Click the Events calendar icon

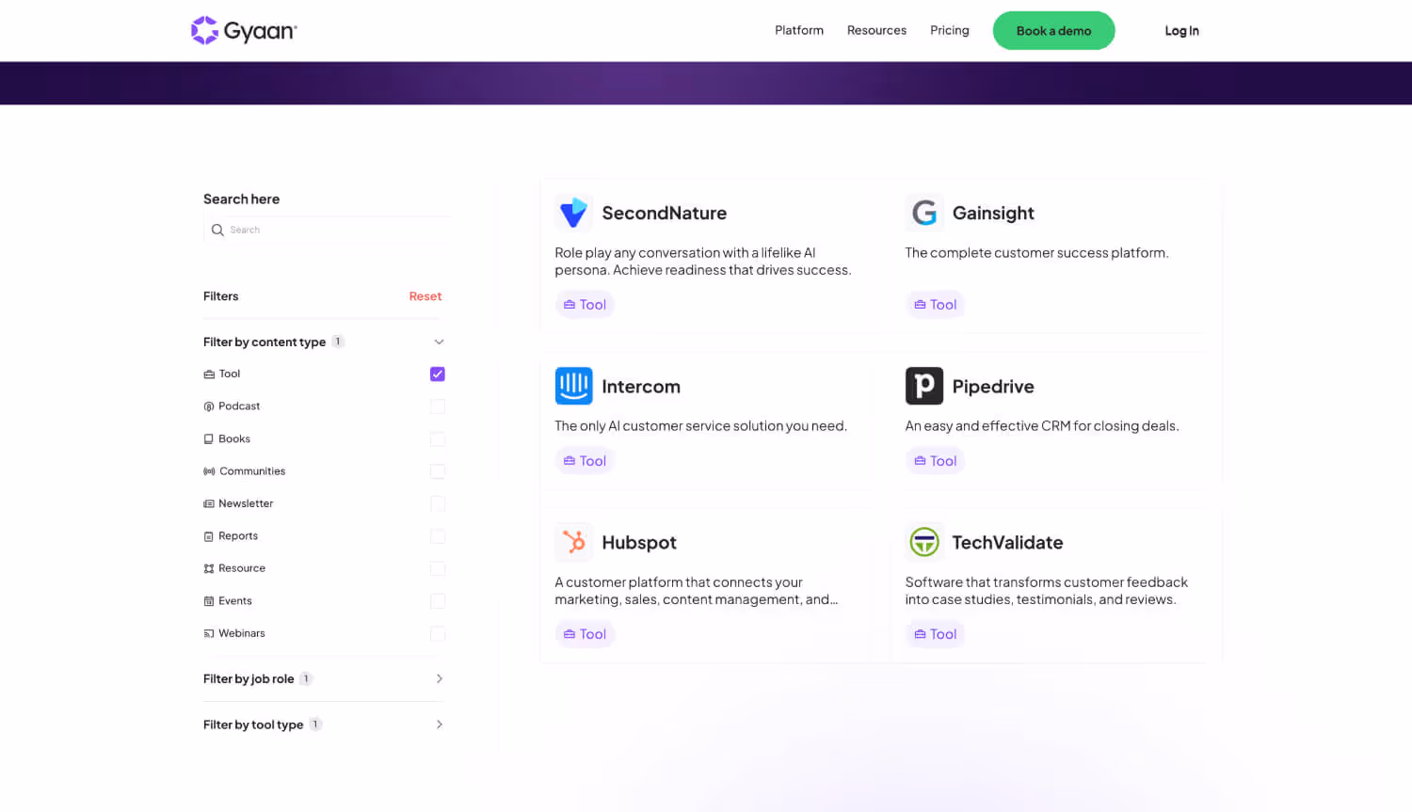(209, 601)
